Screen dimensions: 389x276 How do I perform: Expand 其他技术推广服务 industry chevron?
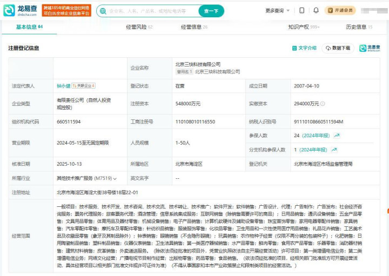tap(116, 178)
